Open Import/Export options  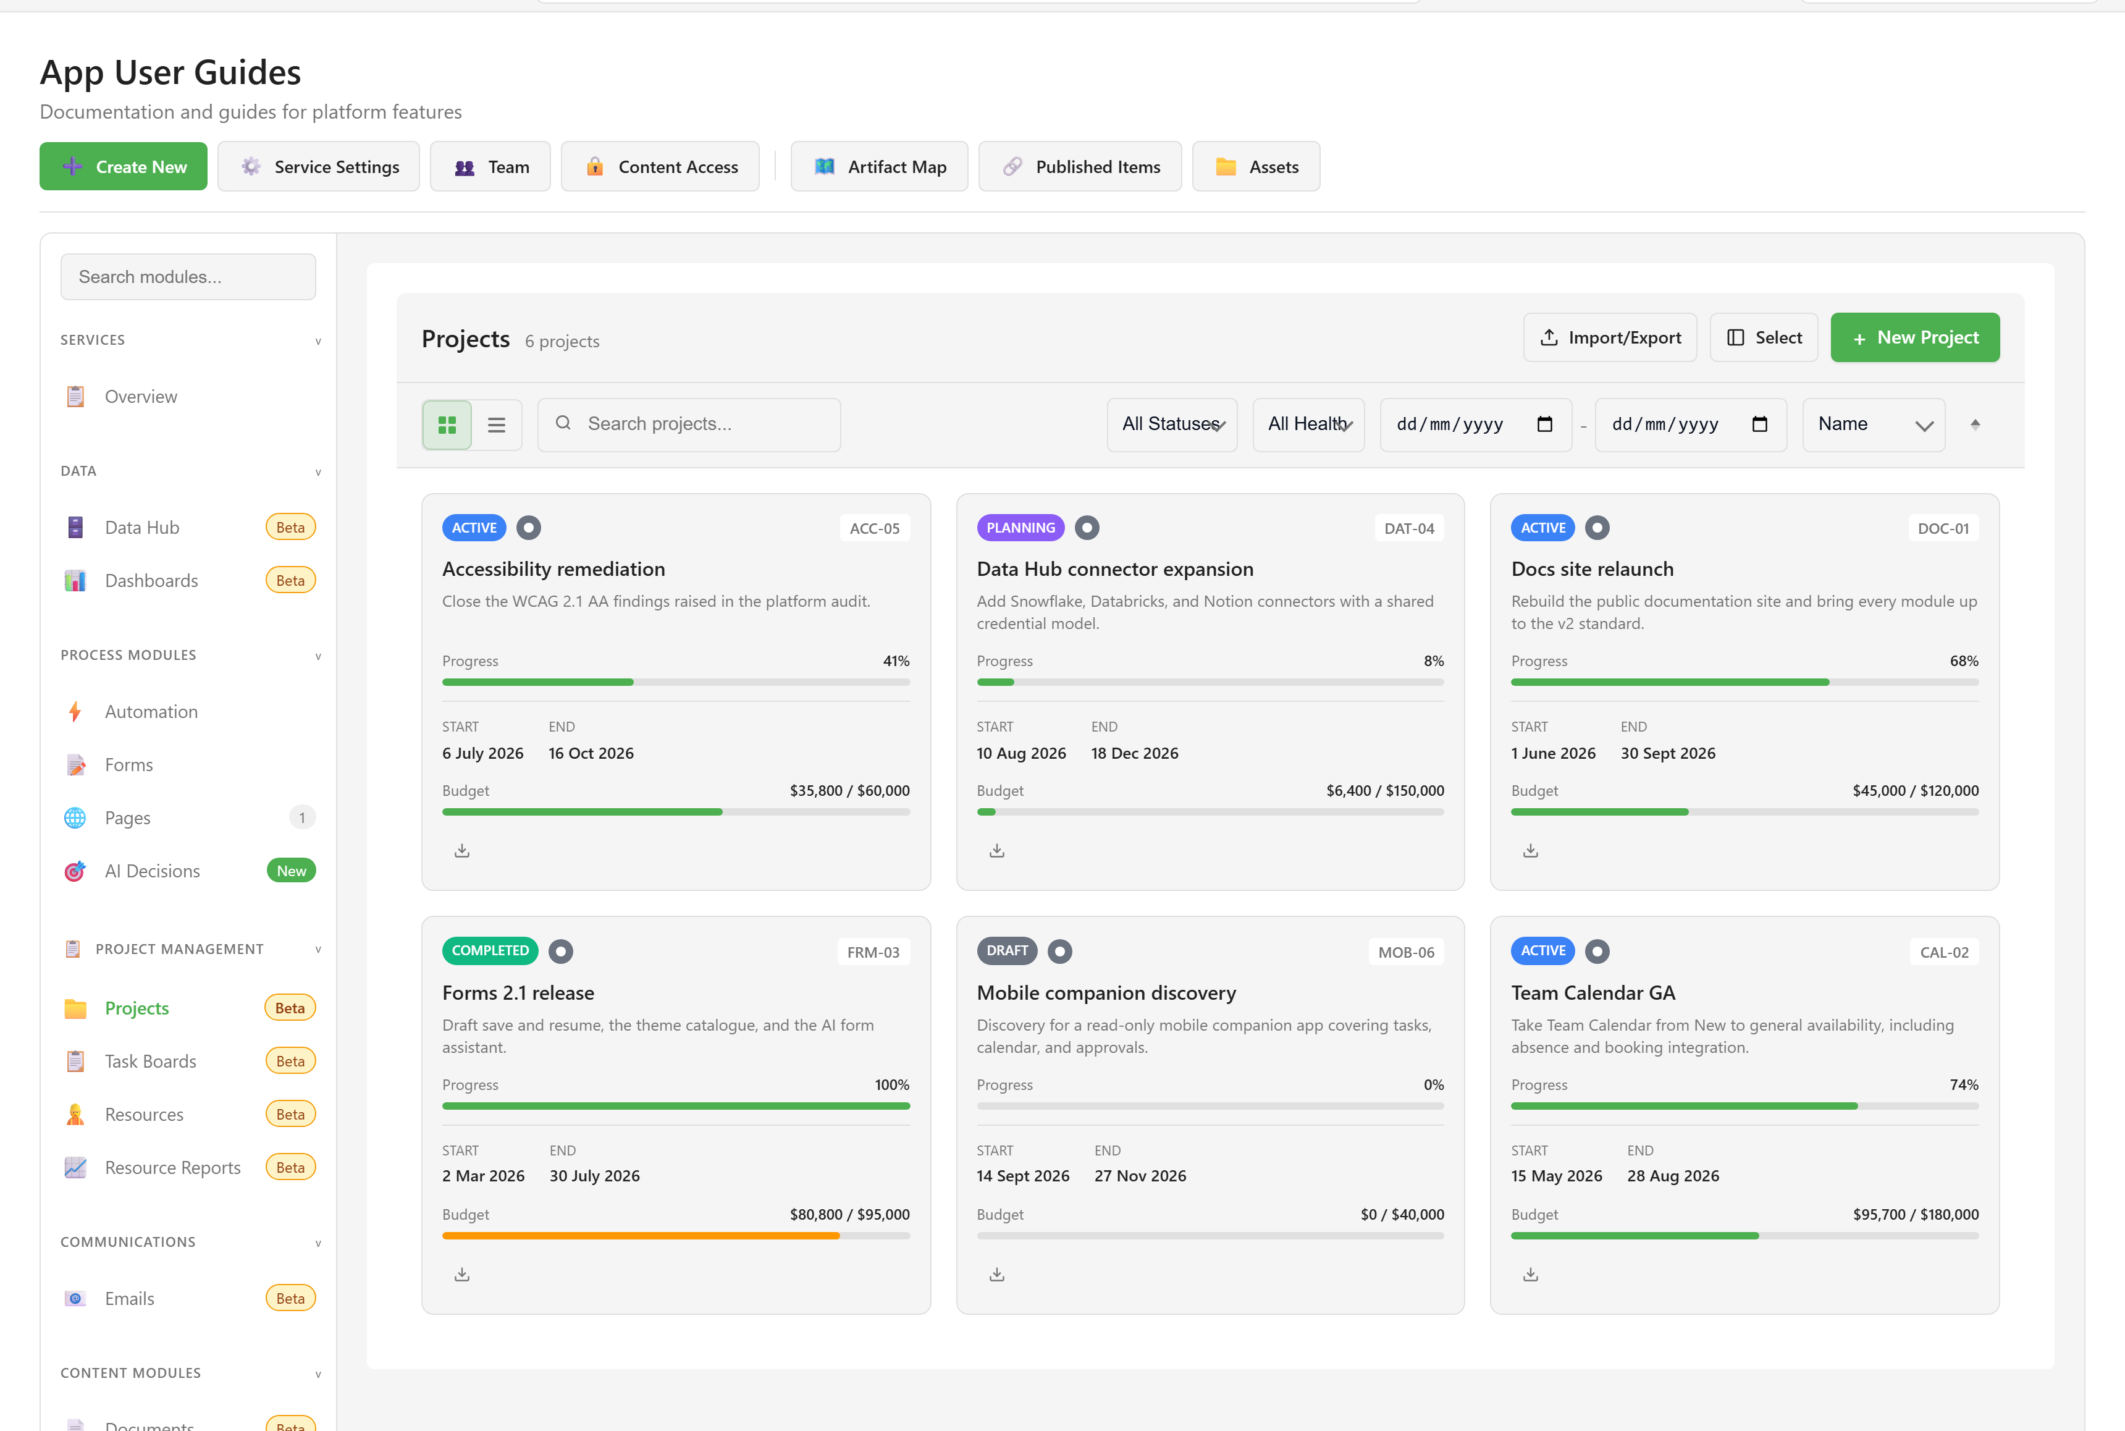[x=1610, y=338]
